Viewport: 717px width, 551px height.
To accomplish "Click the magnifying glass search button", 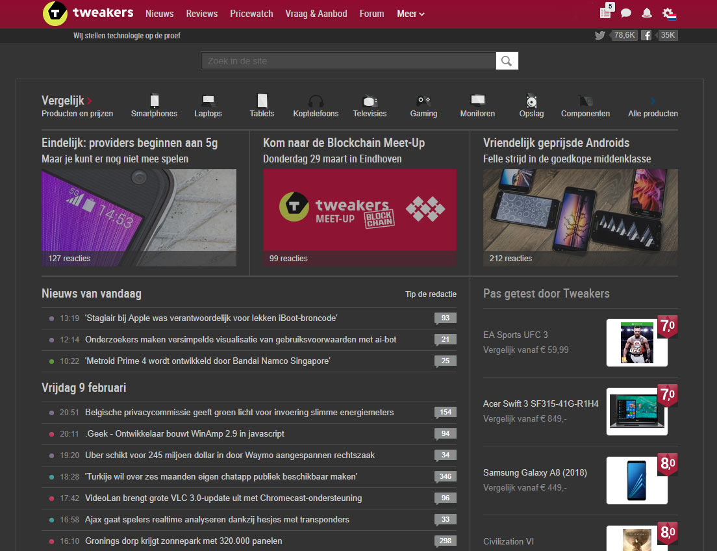I will click(507, 61).
